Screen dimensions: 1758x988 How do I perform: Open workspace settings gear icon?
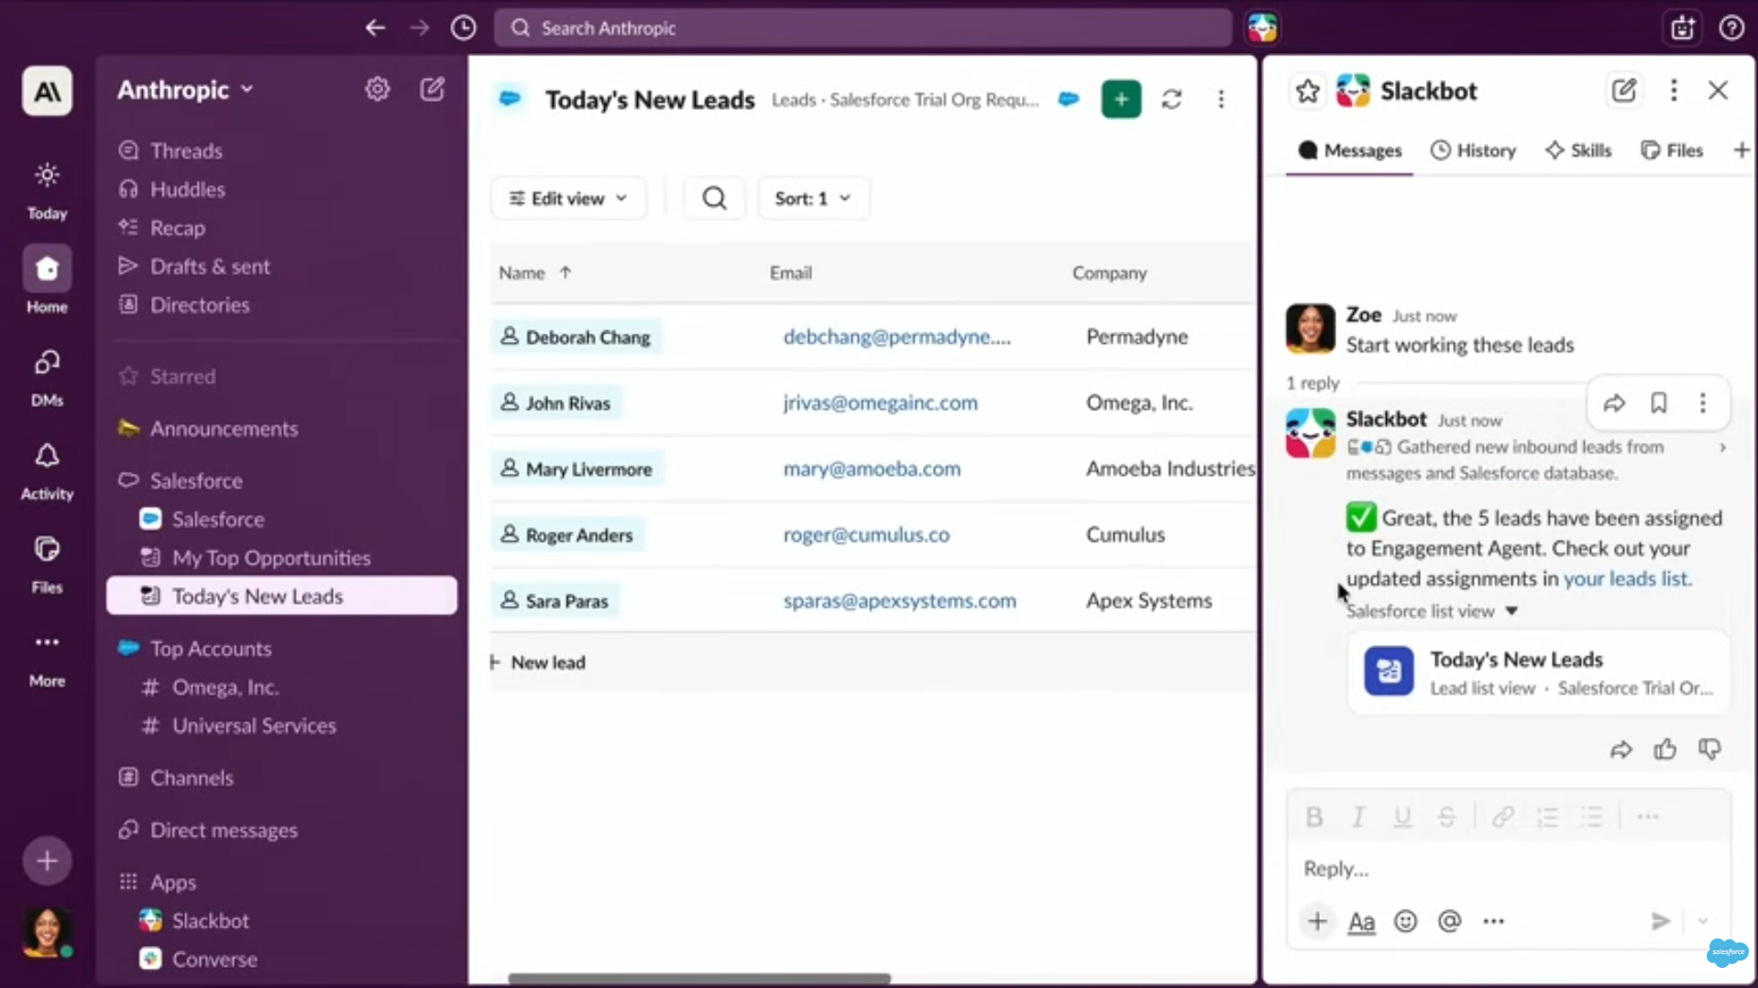(x=378, y=89)
